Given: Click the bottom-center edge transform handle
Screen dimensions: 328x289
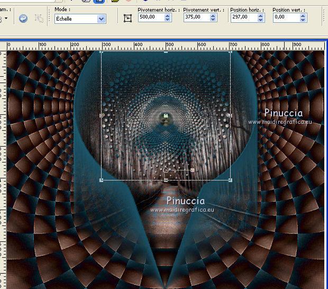Looking at the screenshot, I should click(x=166, y=180).
